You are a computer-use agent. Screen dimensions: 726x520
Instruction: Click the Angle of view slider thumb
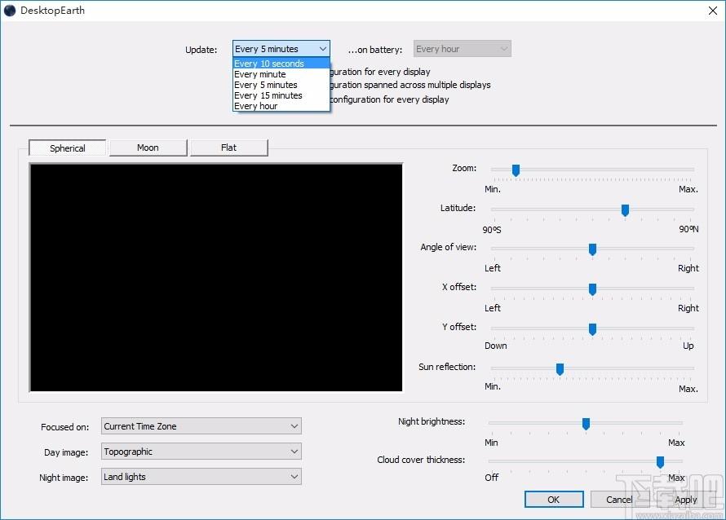click(592, 249)
